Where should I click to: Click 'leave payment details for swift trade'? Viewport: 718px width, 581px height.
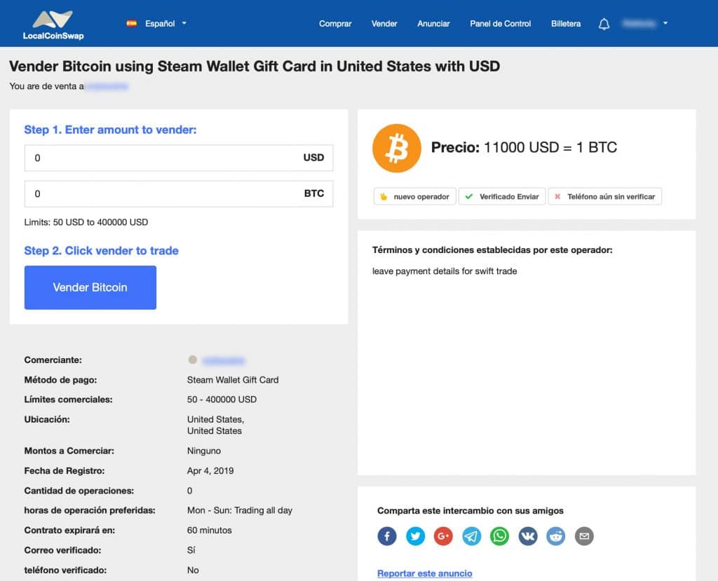[x=445, y=271]
